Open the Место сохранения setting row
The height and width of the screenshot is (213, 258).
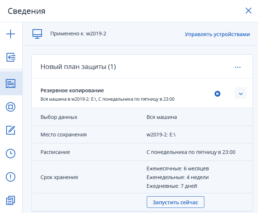[x=142, y=135]
